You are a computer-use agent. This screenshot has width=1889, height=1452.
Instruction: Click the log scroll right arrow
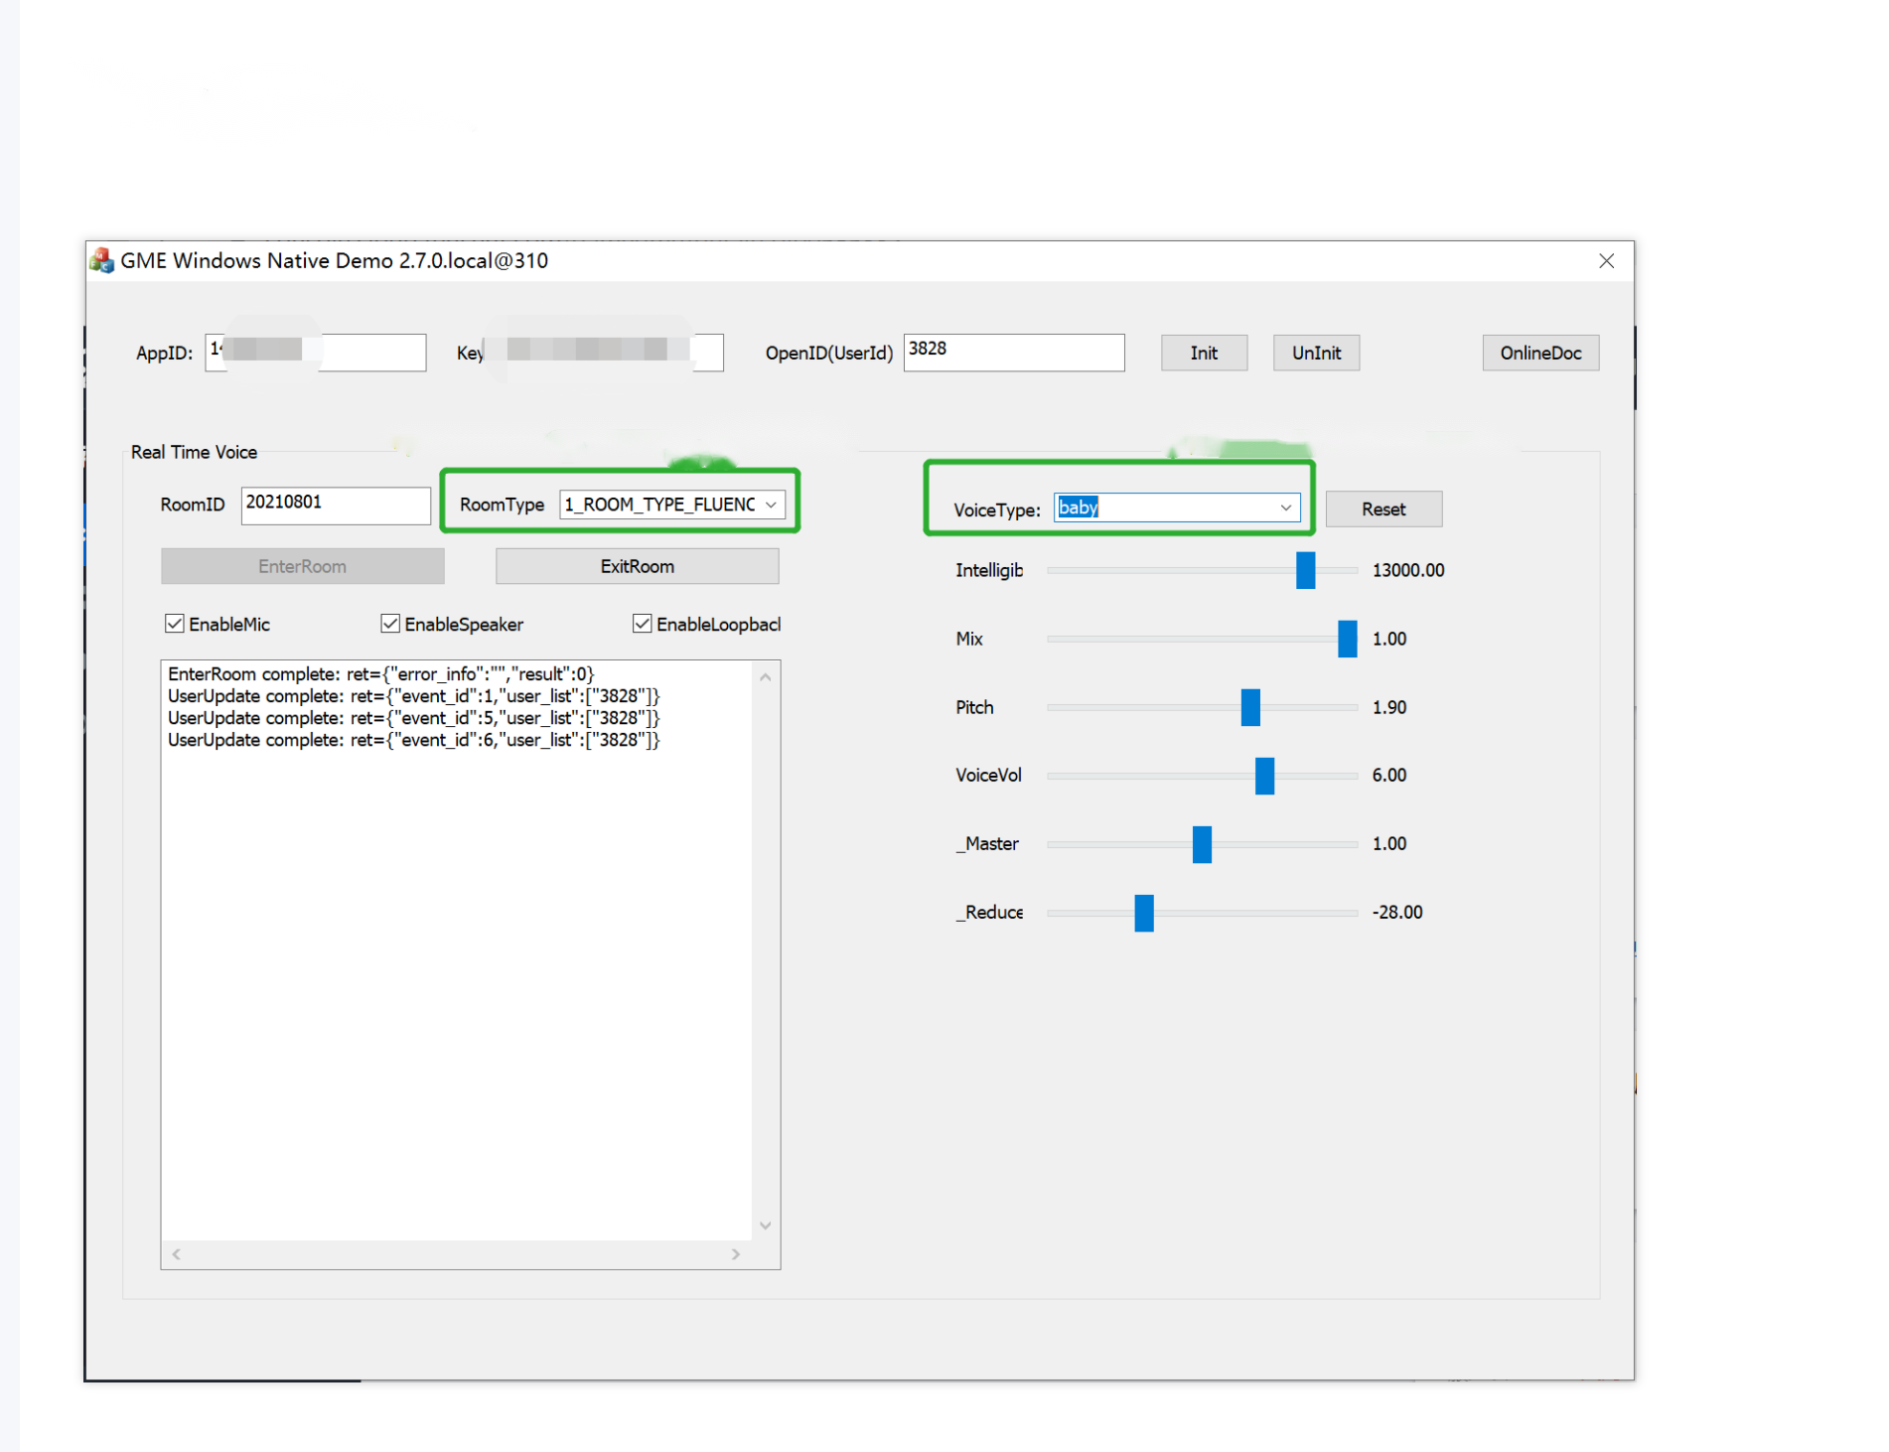click(x=736, y=1254)
